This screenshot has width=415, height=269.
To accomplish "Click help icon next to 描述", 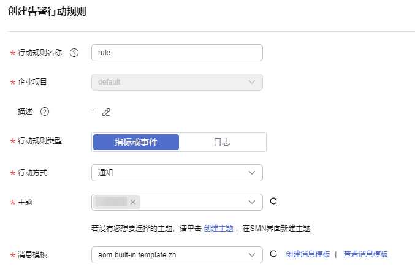I will [45, 112].
